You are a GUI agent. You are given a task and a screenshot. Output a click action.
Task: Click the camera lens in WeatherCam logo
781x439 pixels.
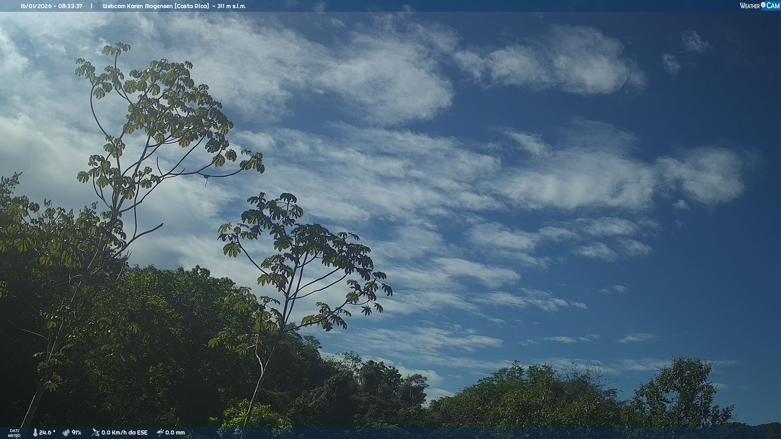[x=763, y=5]
